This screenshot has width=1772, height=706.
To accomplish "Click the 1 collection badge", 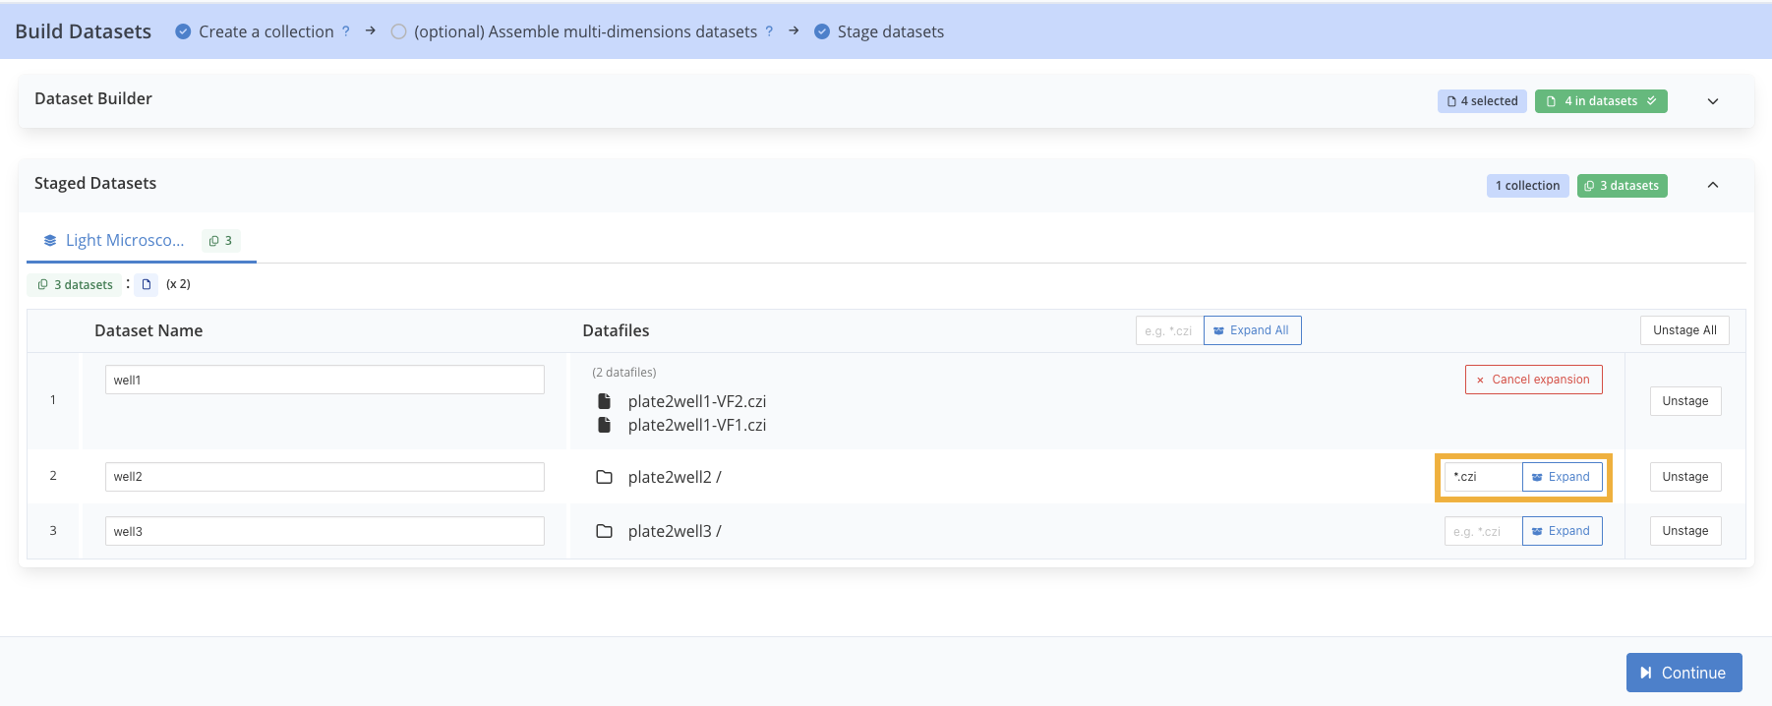I will (x=1527, y=186).
